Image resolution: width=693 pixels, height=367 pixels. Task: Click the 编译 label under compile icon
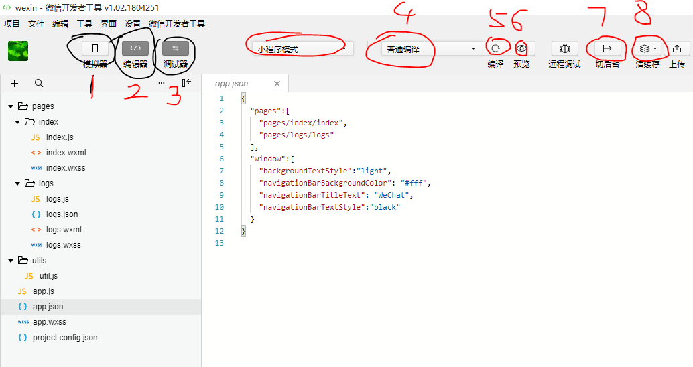tap(495, 64)
